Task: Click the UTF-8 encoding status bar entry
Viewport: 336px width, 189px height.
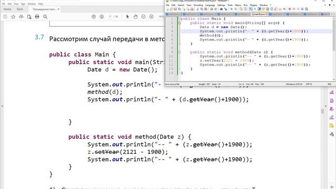Action: point(309,84)
